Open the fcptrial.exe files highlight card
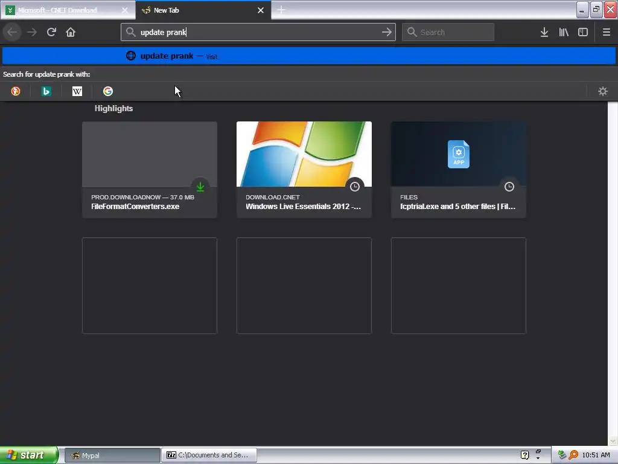Screen dimensions: 618x464 459,170
